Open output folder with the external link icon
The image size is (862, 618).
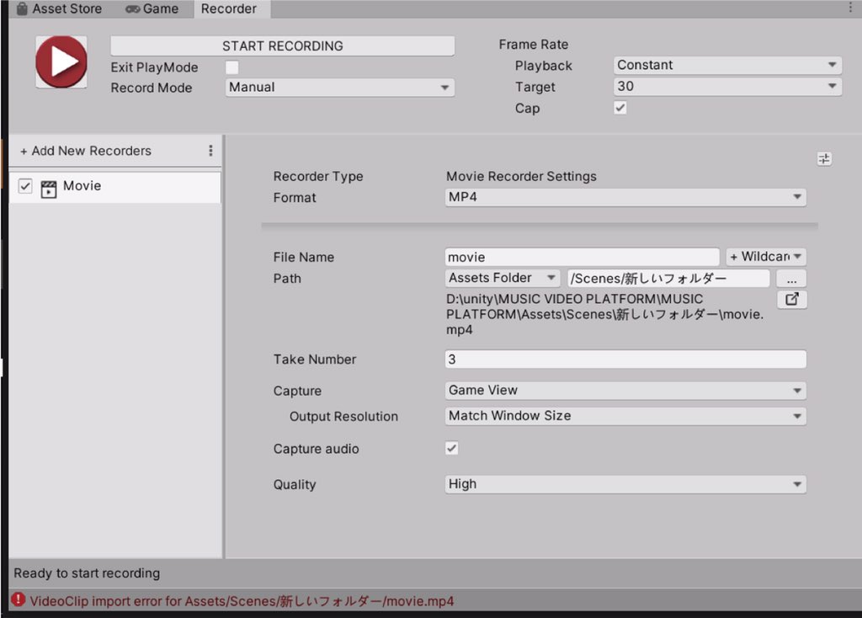coord(791,299)
